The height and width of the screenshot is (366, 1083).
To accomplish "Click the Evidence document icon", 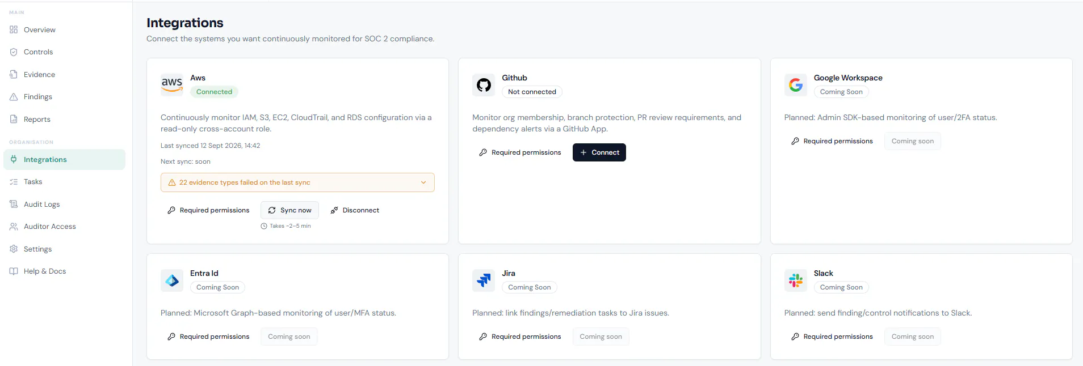I will (14, 74).
